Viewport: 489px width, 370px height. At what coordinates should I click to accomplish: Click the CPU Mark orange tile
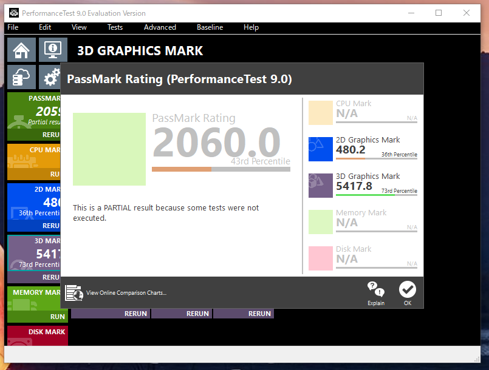tap(321, 113)
